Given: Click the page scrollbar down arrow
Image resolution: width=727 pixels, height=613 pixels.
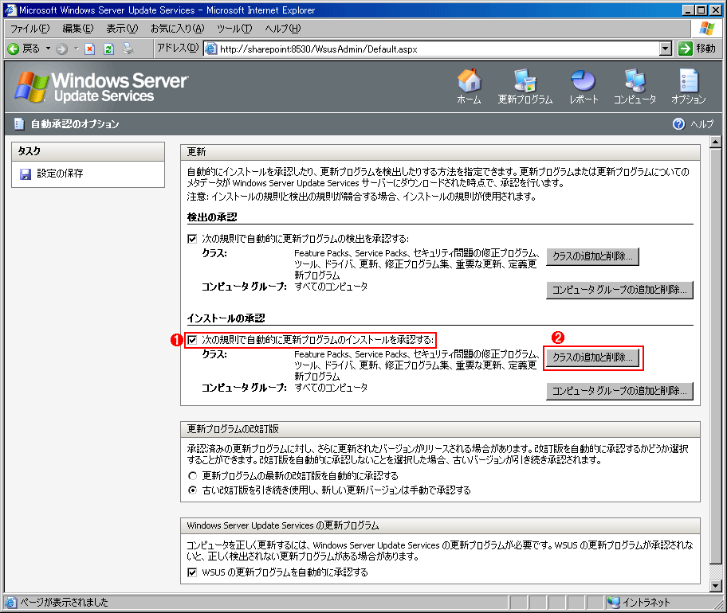Looking at the screenshot, I should (x=715, y=586).
